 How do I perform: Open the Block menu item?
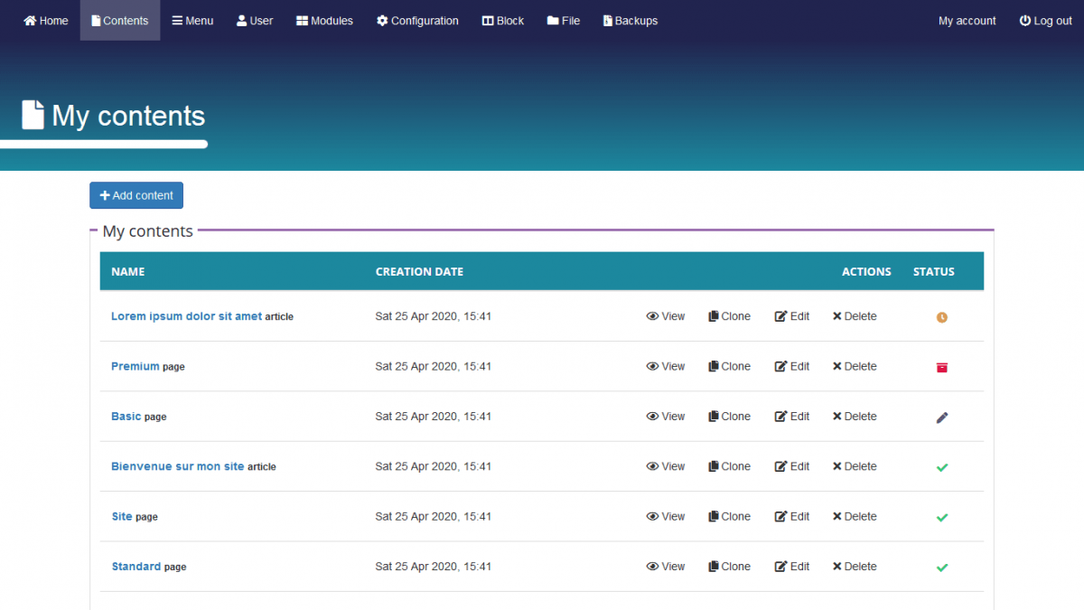[502, 21]
